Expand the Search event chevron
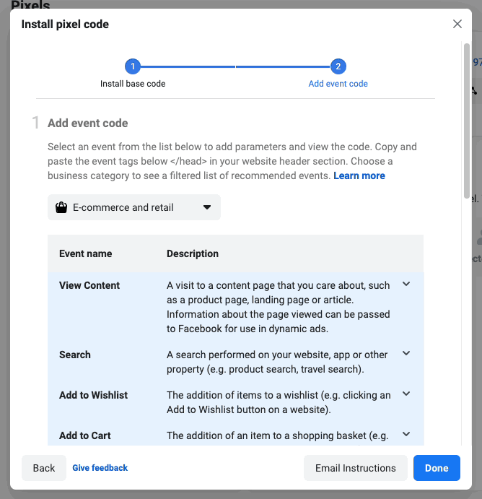The image size is (482, 499). (x=406, y=354)
